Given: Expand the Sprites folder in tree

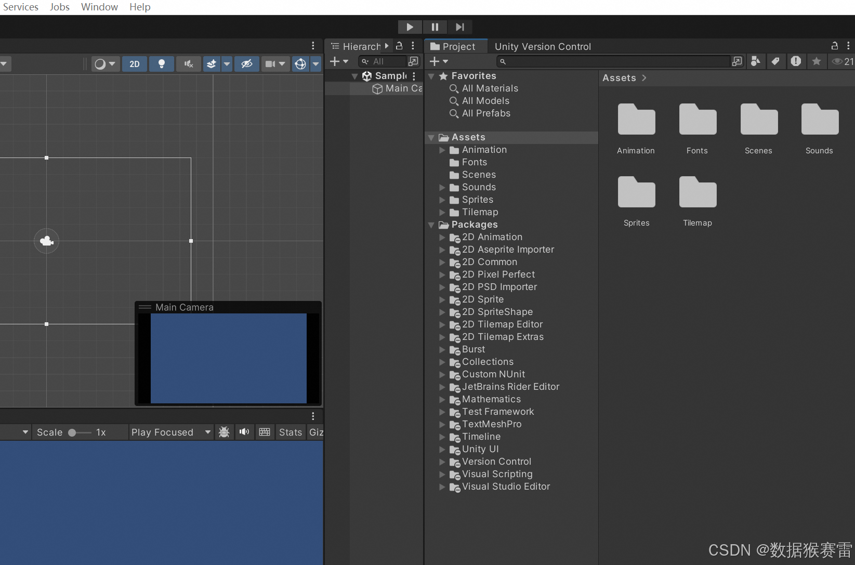Looking at the screenshot, I should pyautogui.click(x=442, y=200).
